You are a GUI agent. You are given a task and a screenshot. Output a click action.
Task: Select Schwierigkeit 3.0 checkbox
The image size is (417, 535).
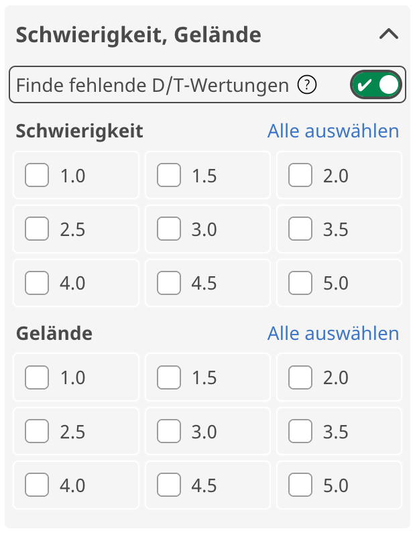[169, 229]
